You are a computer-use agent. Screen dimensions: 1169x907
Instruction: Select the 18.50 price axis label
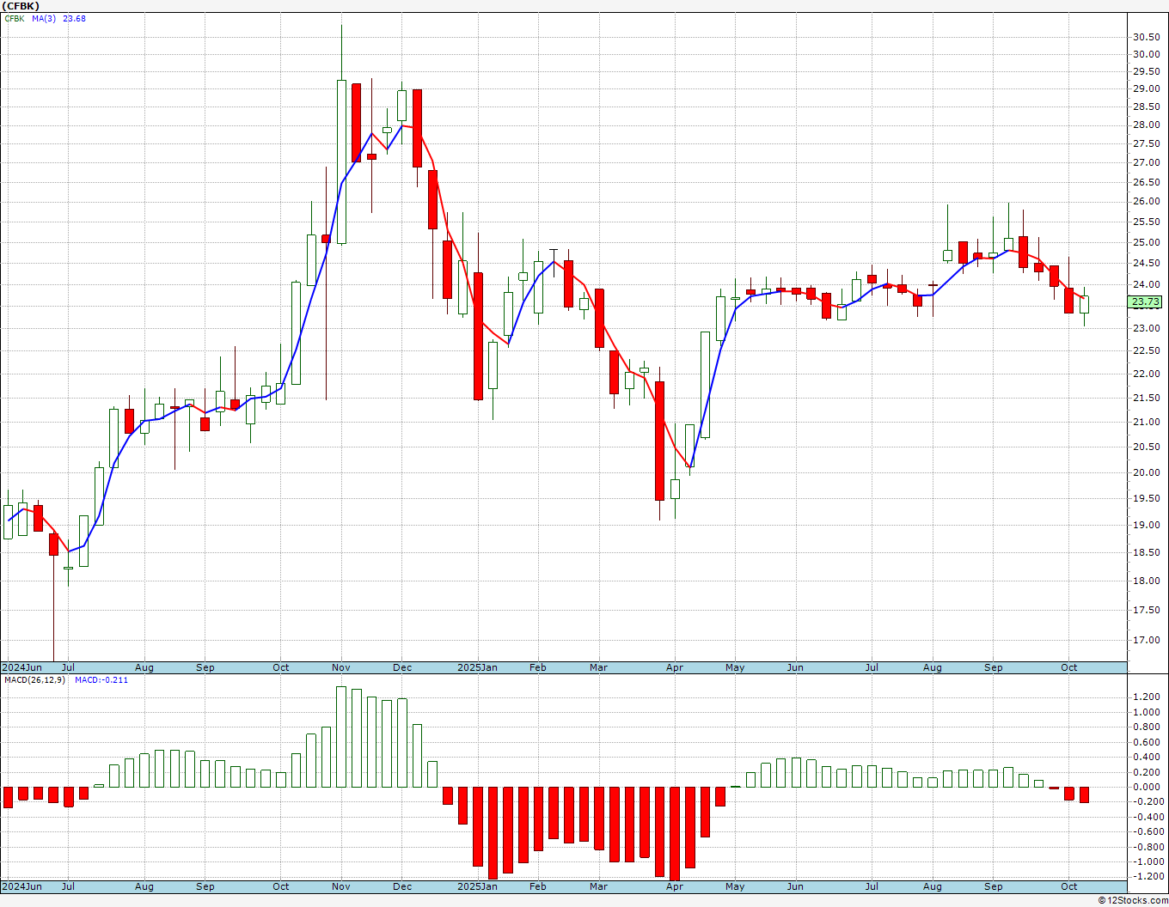[x=1145, y=553]
